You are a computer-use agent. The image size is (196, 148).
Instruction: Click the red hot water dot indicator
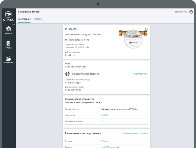coord(66,52)
